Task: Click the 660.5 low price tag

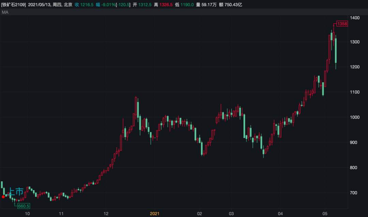Action: click(24, 206)
